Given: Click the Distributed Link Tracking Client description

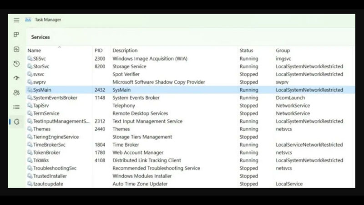Looking at the screenshot, I should pyautogui.click(x=147, y=160).
